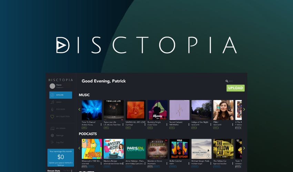Open three-dot menu for PB&J
Screen dimensions: 293x172
click(233, 124)
